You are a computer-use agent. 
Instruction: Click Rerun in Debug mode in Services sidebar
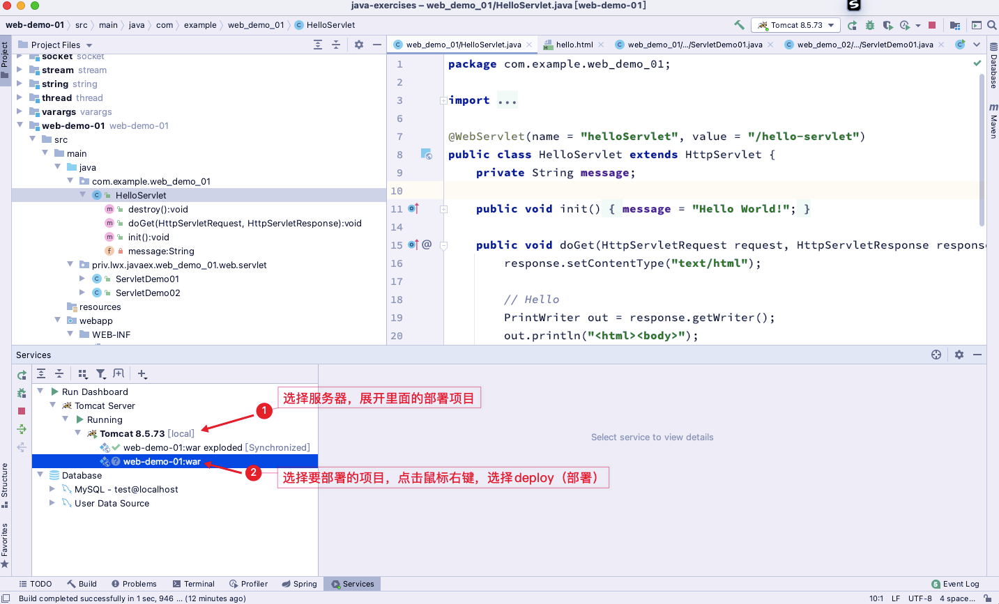22,393
